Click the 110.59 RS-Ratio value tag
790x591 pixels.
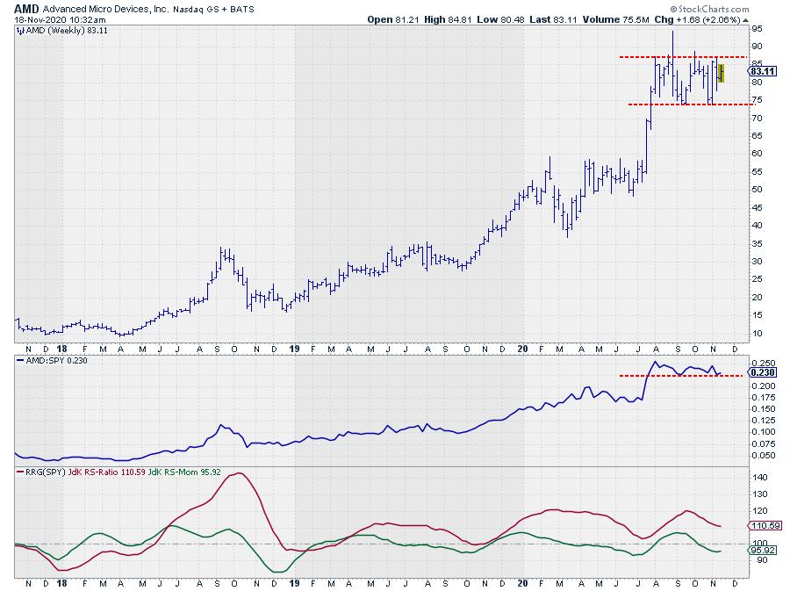pos(763,526)
